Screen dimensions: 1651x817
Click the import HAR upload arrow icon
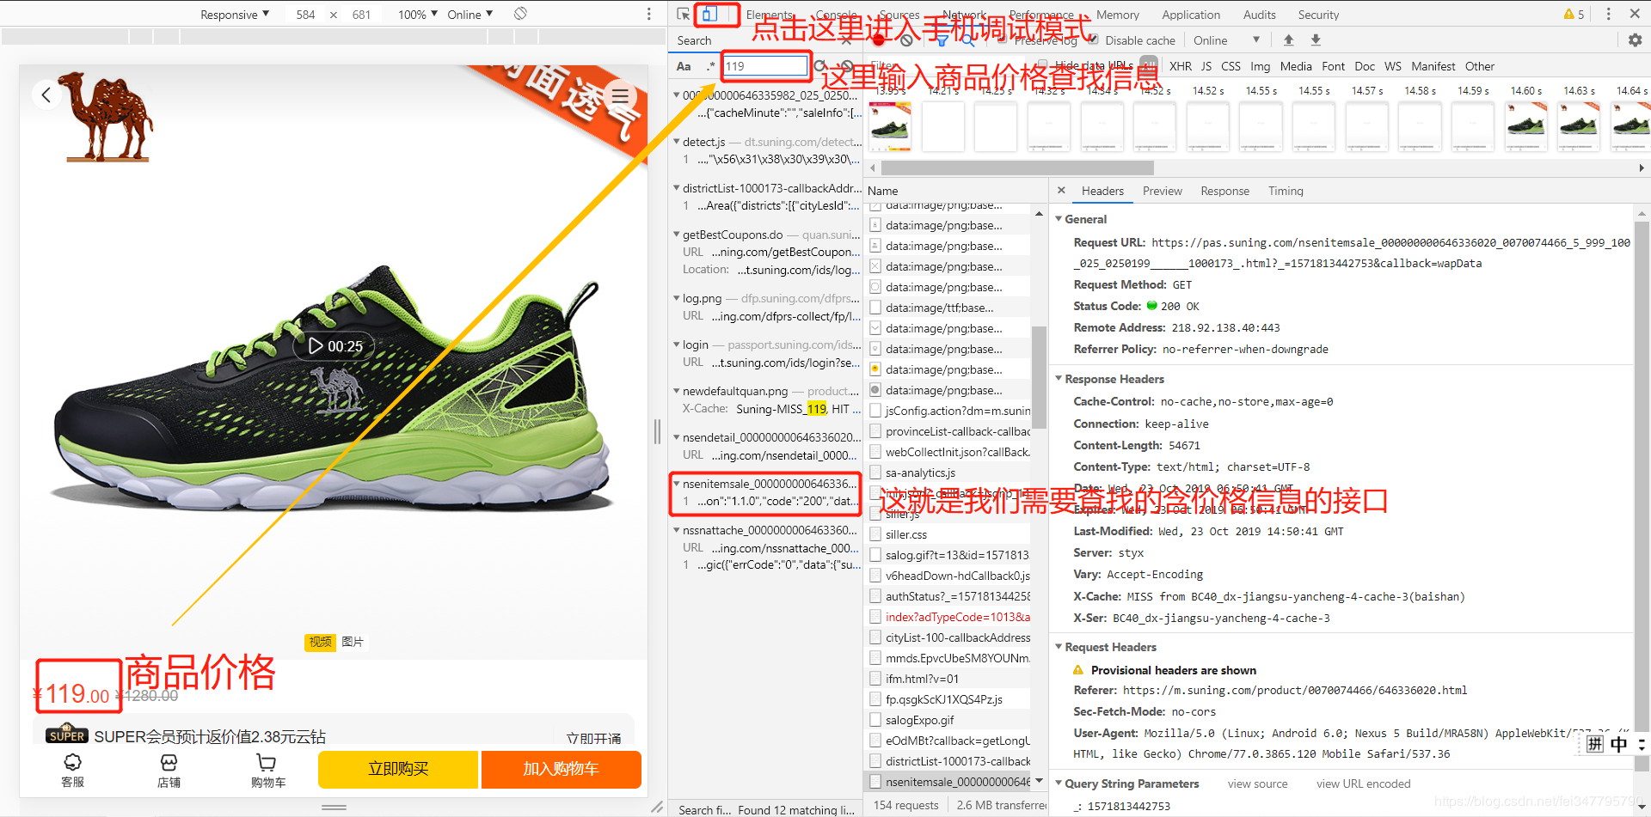tap(1288, 40)
